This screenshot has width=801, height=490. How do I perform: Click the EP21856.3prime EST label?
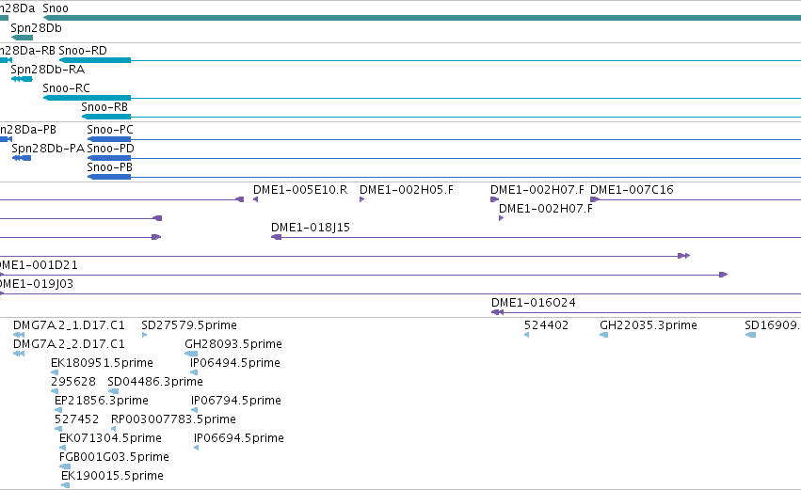(x=101, y=401)
